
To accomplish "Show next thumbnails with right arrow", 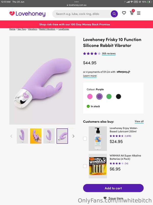I will click(x=73, y=136).
